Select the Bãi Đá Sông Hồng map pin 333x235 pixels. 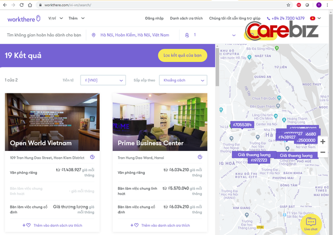pyautogui.click(x=276, y=48)
